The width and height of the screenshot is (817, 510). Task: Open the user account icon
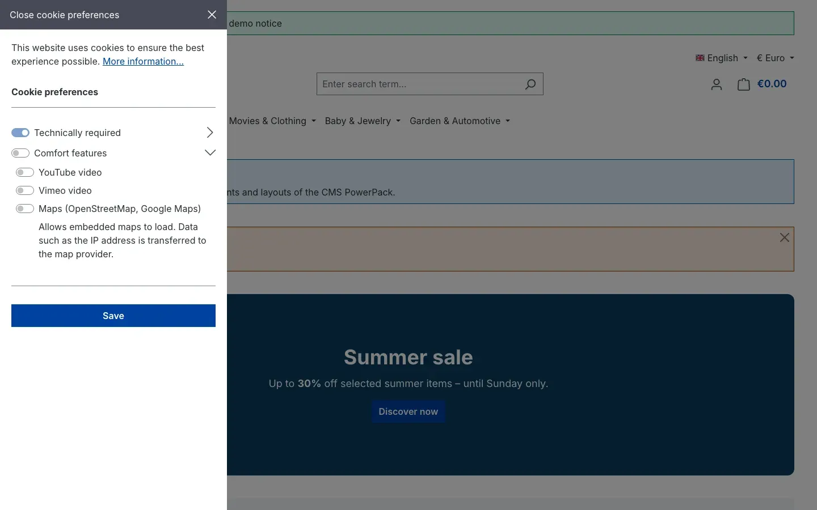pyautogui.click(x=717, y=84)
